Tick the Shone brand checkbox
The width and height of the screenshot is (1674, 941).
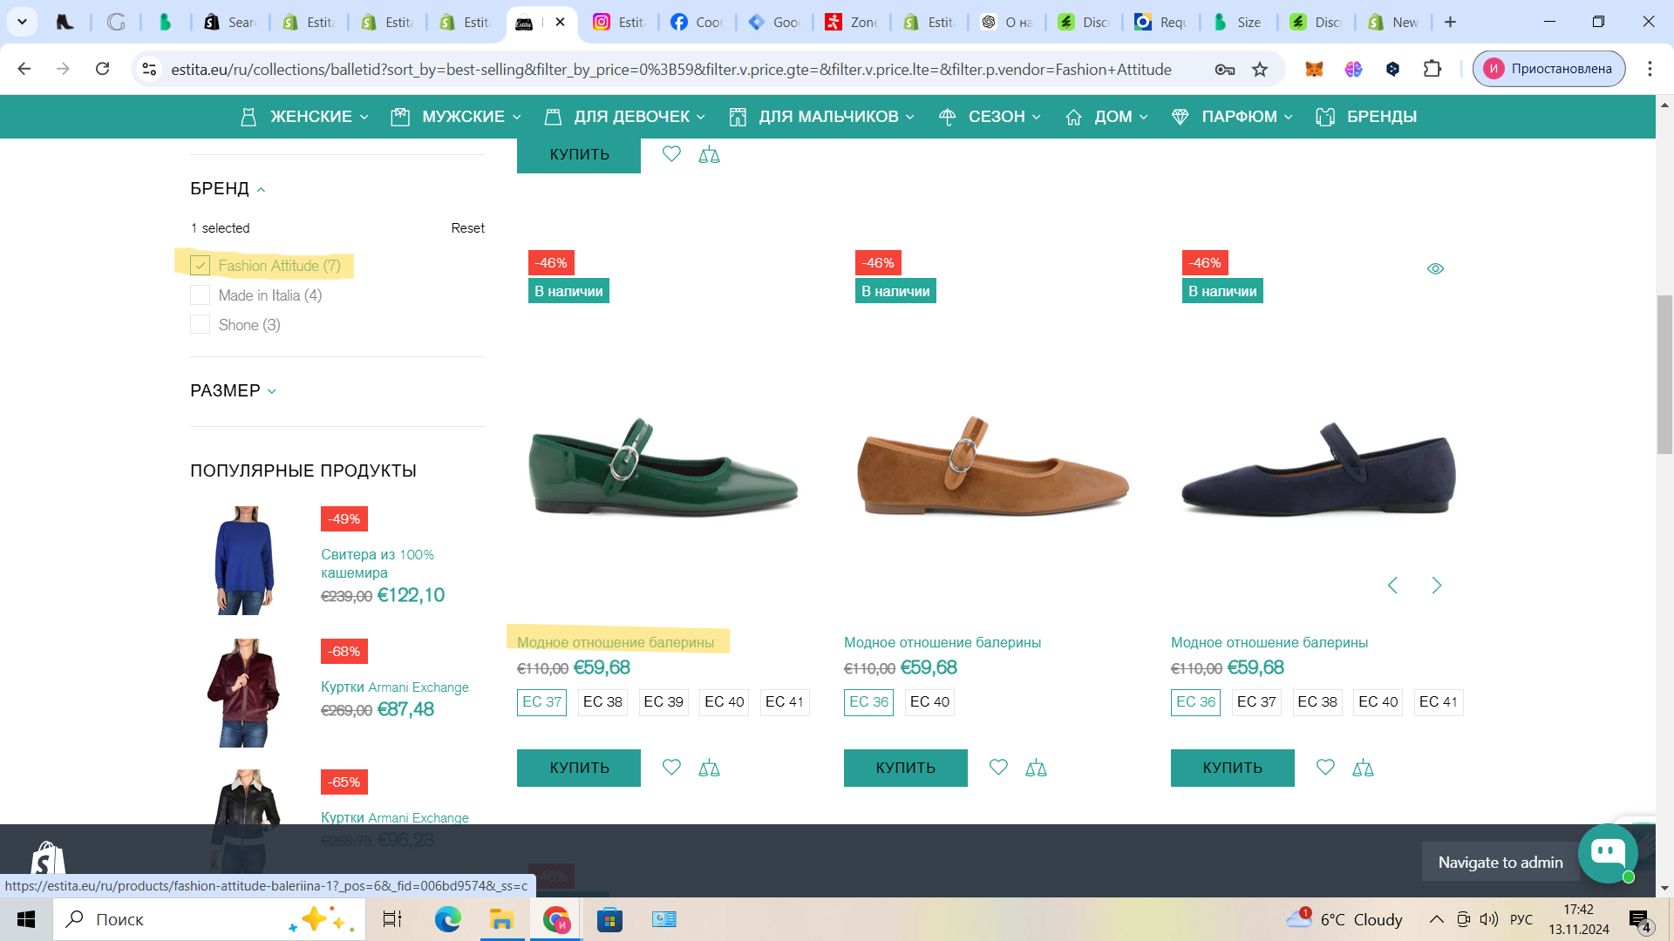(x=201, y=325)
